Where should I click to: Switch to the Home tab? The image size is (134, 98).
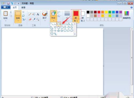click(15, 7)
